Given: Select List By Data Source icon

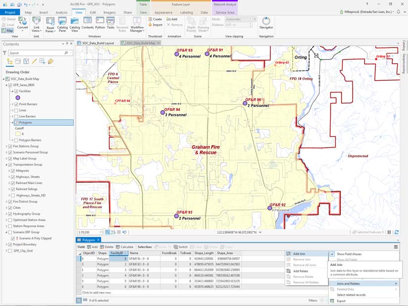Looking at the screenshot, I should pyautogui.click(x=18, y=61).
